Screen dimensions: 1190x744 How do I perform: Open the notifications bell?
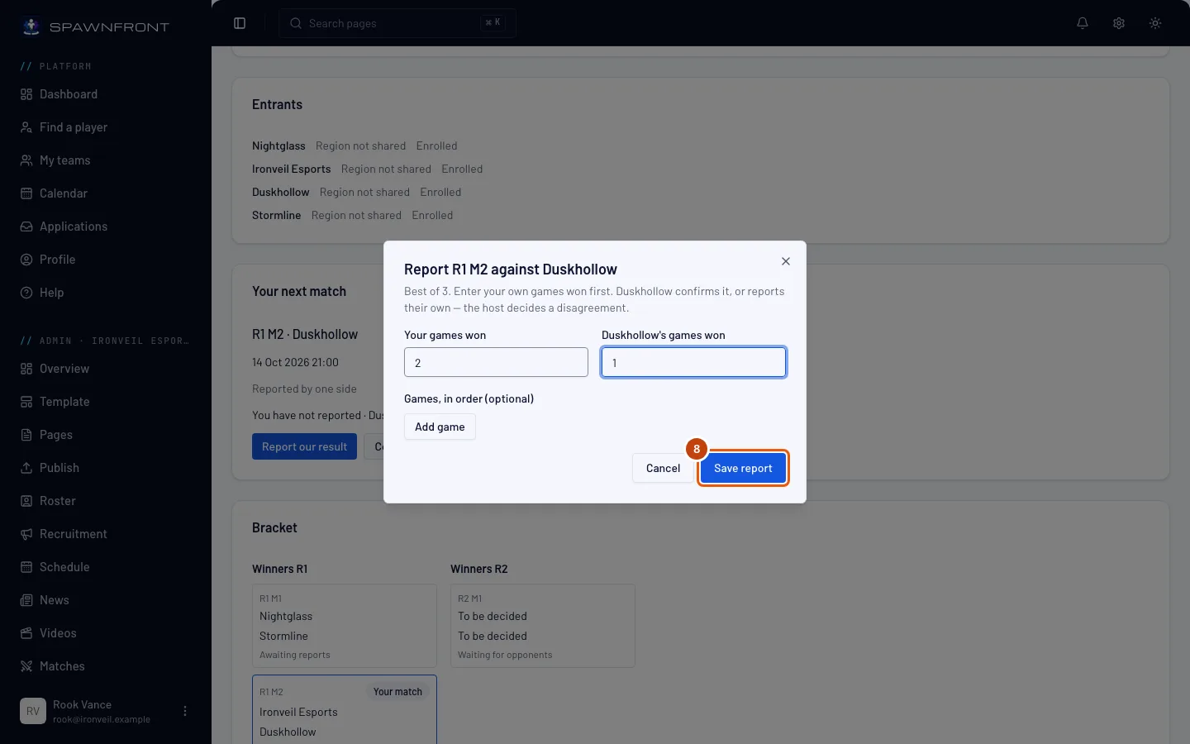(x=1083, y=23)
